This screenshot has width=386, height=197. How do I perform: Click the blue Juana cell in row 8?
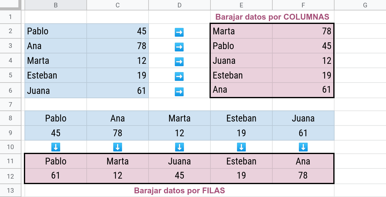click(x=303, y=118)
